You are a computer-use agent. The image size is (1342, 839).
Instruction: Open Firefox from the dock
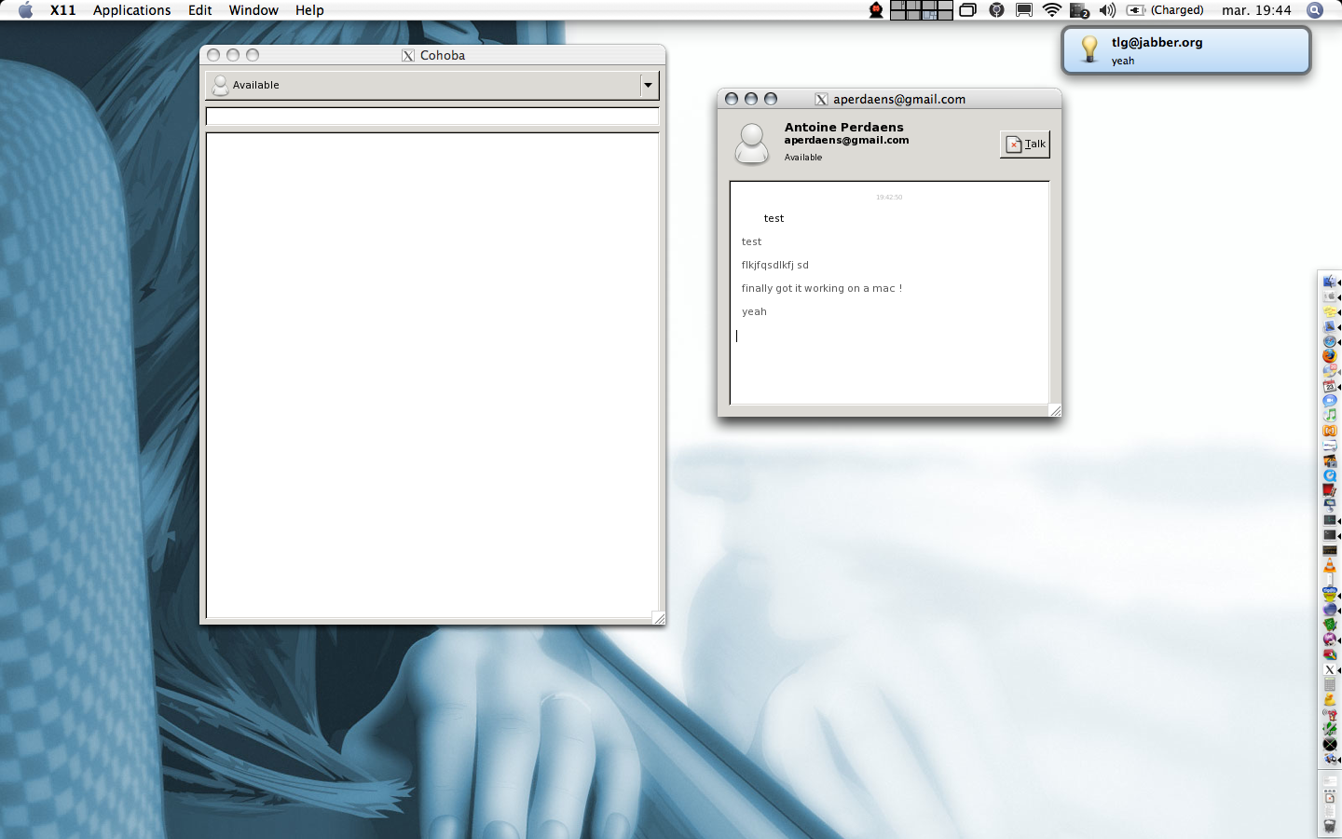(1330, 356)
